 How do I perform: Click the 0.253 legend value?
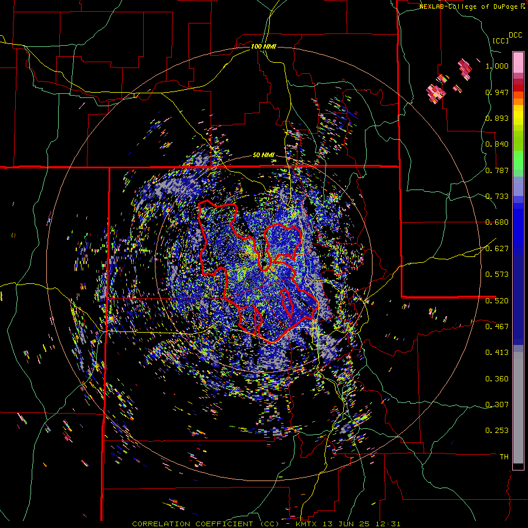(497, 431)
